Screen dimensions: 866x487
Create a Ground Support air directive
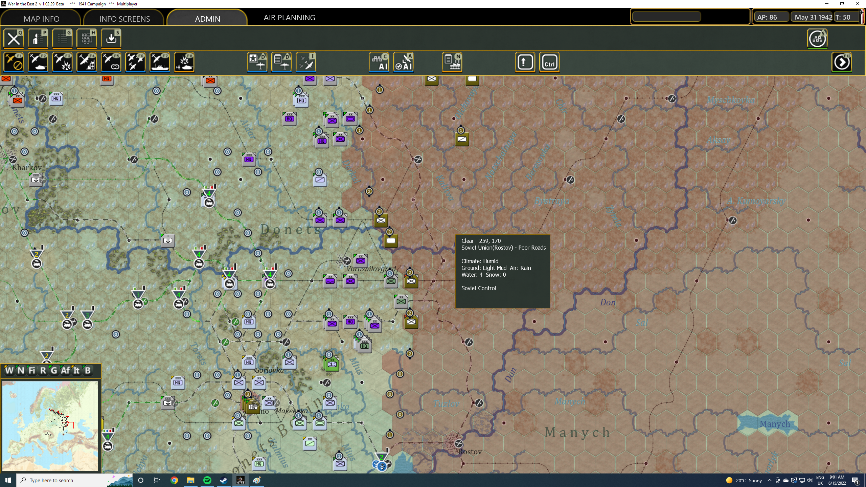click(x=38, y=63)
